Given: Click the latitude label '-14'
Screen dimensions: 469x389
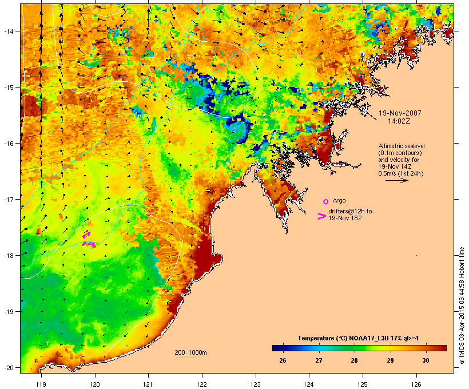Looking at the screenshot, I should click(8, 31).
